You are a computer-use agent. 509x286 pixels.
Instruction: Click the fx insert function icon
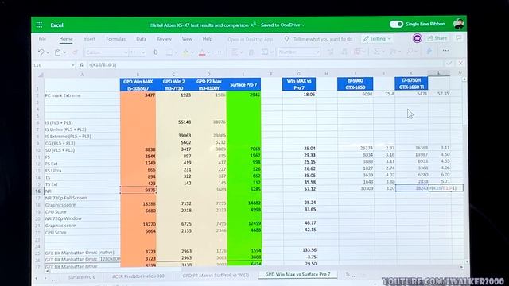coord(81,65)
